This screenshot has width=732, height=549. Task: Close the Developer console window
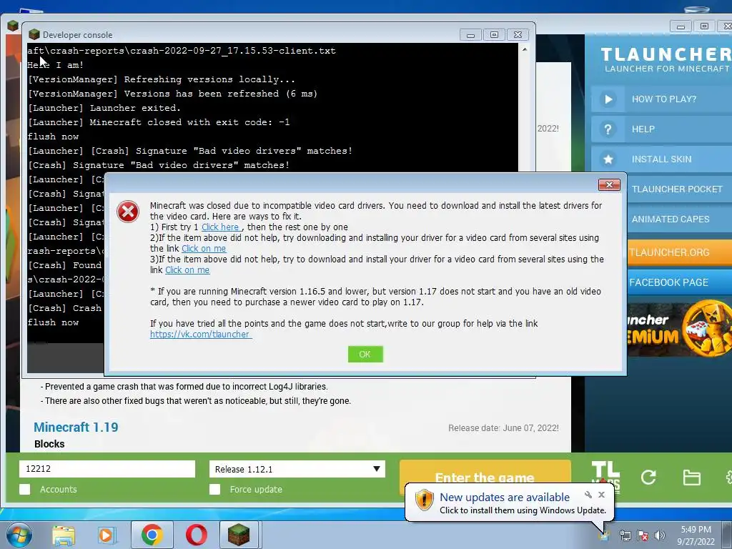click(x=518, y=34)
